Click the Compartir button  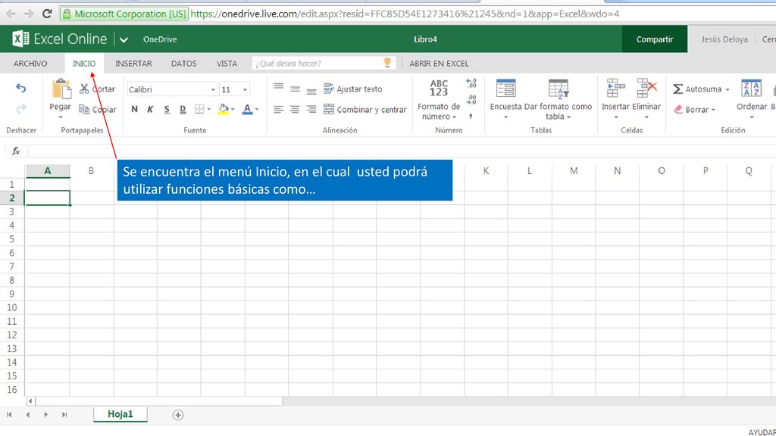tap(654, 39)
